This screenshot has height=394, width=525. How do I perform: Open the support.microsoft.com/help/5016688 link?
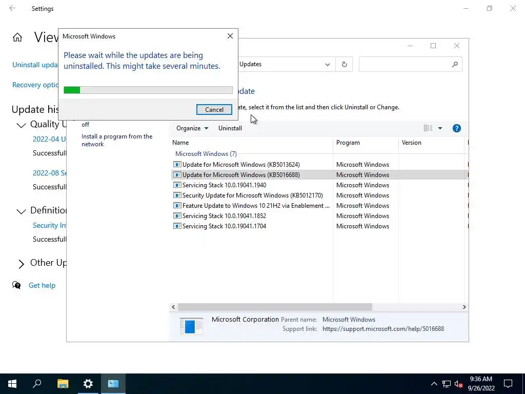pos(383,329)
